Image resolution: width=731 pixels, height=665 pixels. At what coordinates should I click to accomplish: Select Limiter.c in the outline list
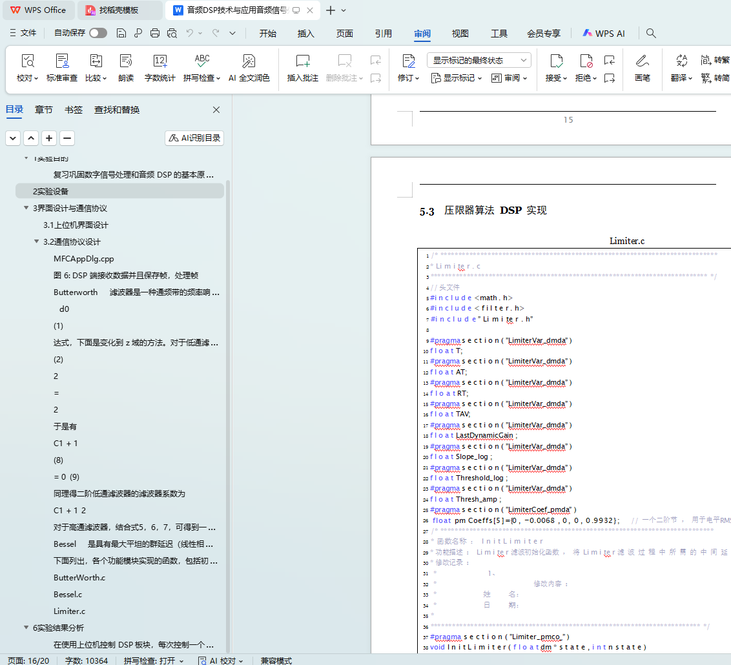69,611
